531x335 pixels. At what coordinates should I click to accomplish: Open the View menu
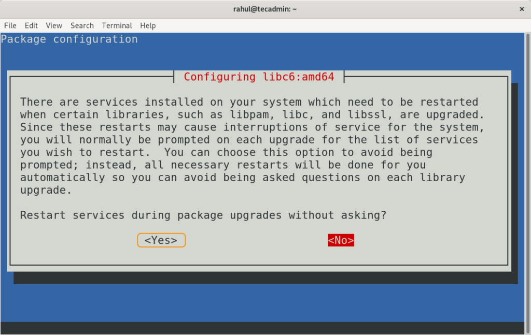(53, 25)
